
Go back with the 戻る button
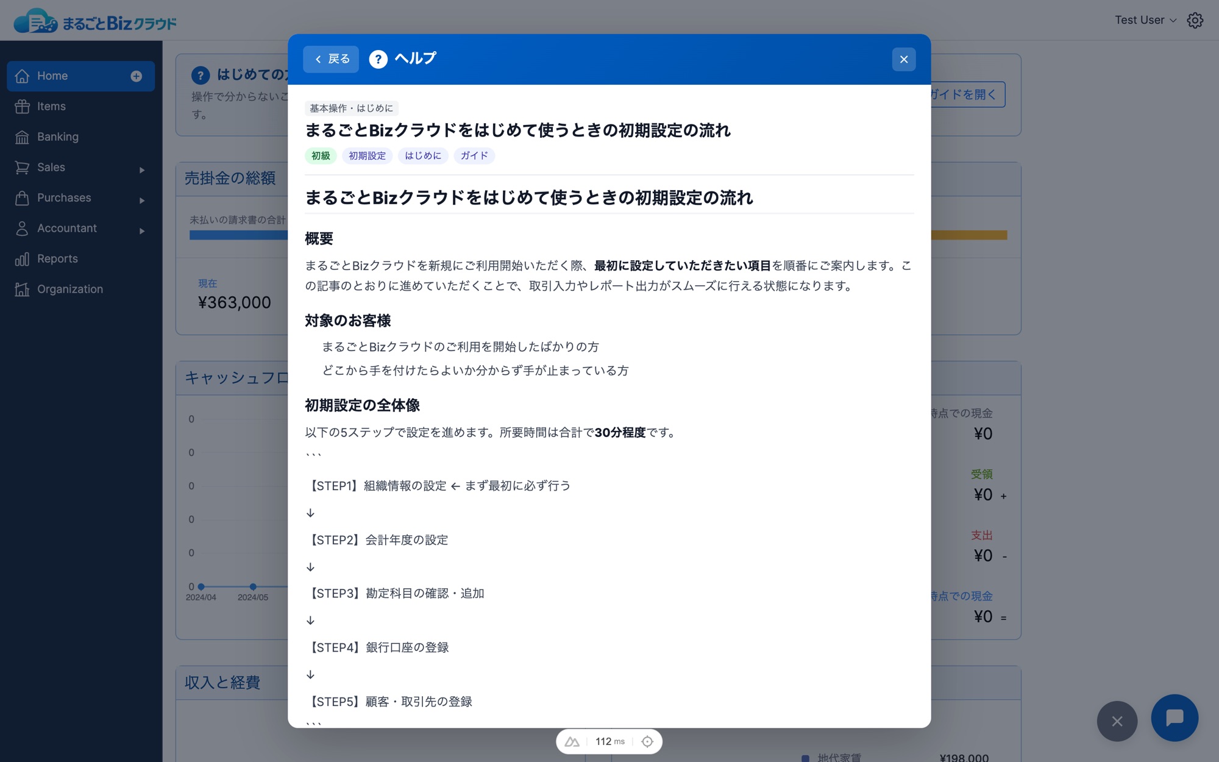tap(331, 59)
